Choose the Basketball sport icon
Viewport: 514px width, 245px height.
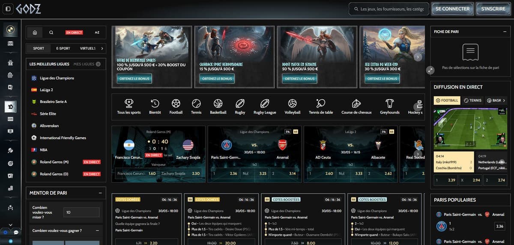coord(218,103)
